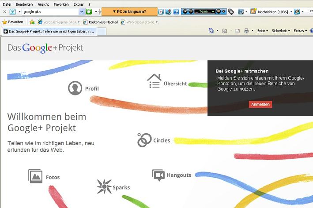The image size is (313, 208).
Task: Open the ? help menu
Action: [90, 4]
